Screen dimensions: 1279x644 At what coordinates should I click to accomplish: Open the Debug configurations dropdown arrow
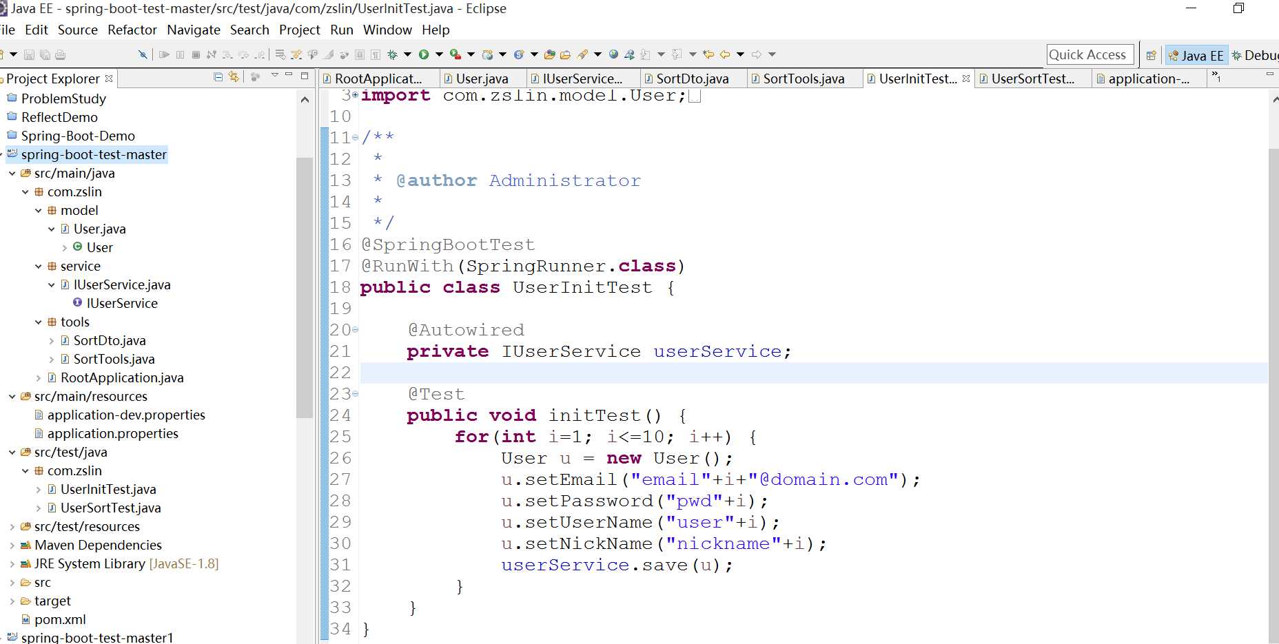click(407, 54)
